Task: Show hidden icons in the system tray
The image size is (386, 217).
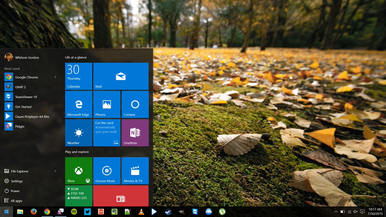Action: [336, 212]
